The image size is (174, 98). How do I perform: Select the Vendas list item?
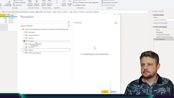coord(31,50)
